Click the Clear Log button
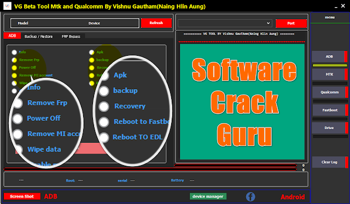Screen dimensions: 350x204 tap(329, 162)
